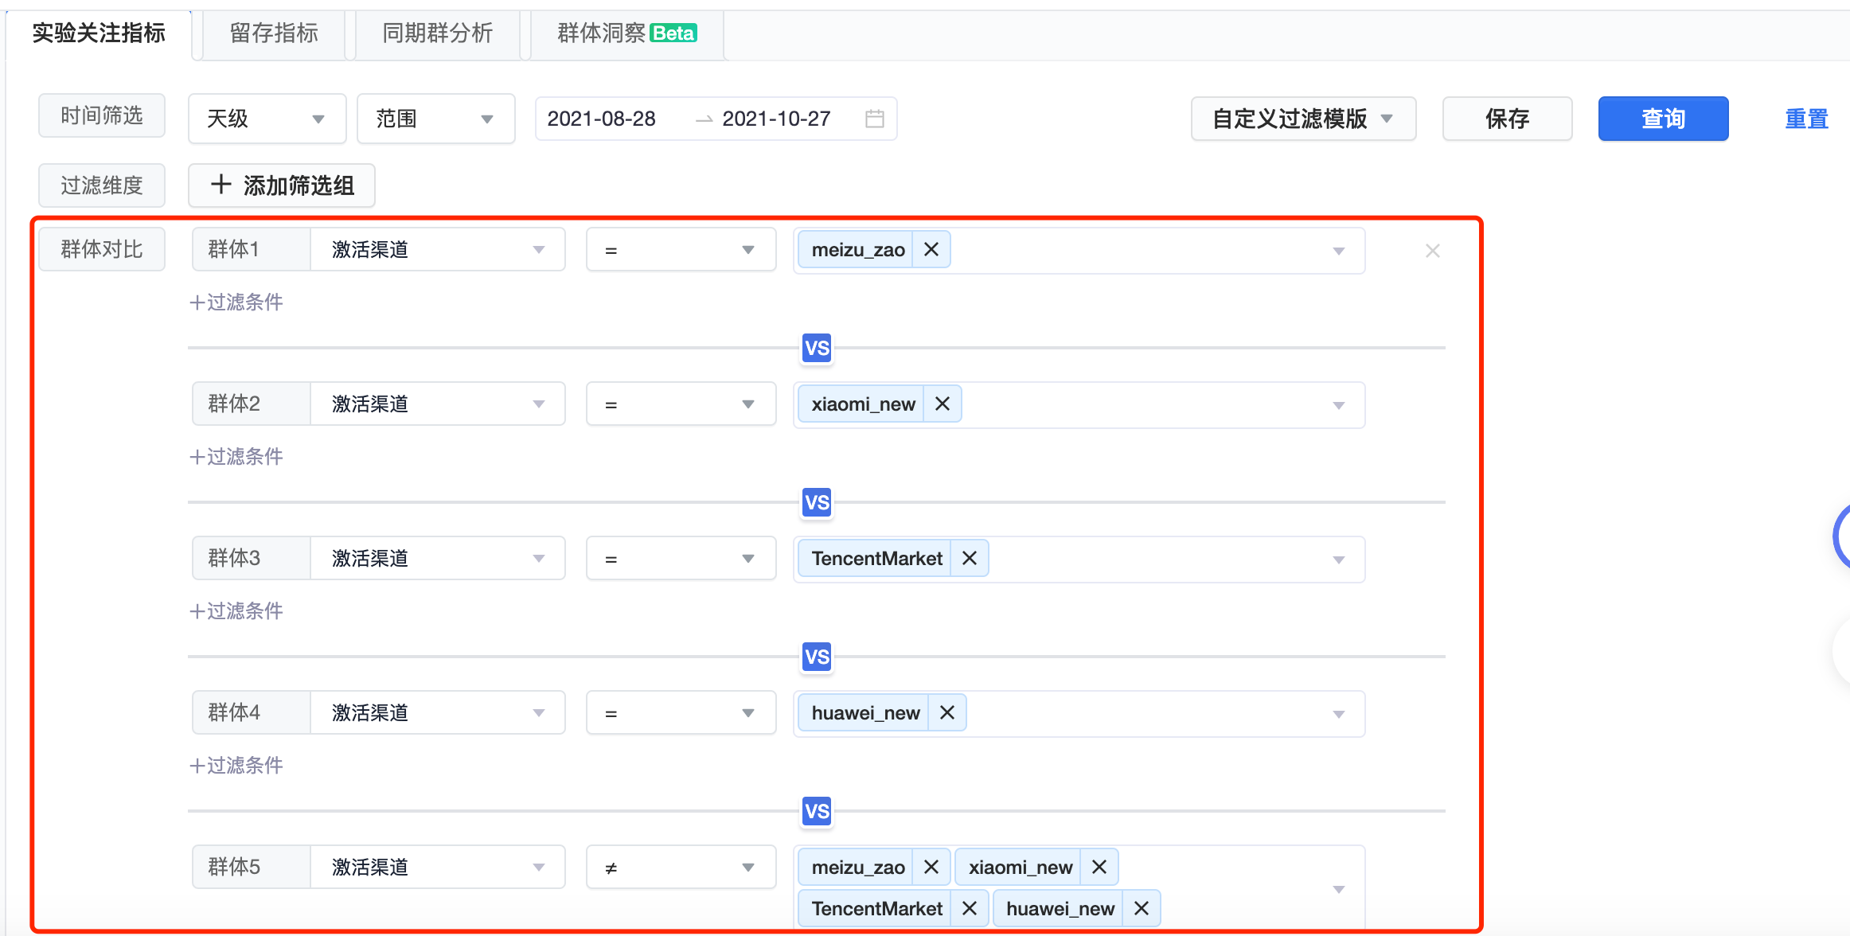Expand 群体2 value list arrow
This screenshot has height=936, width=1850.
pyautogui.click(x=1339, y=406)
